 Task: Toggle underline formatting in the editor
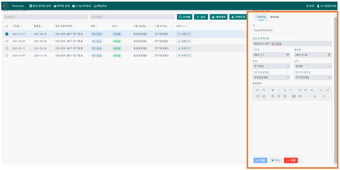click(x=285, y=90)
